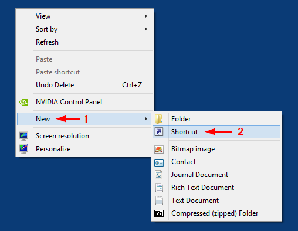The width and height of the screenshot is (298, 231).
Task: Click the Text Document notepad icon
Action: point(159,201)
